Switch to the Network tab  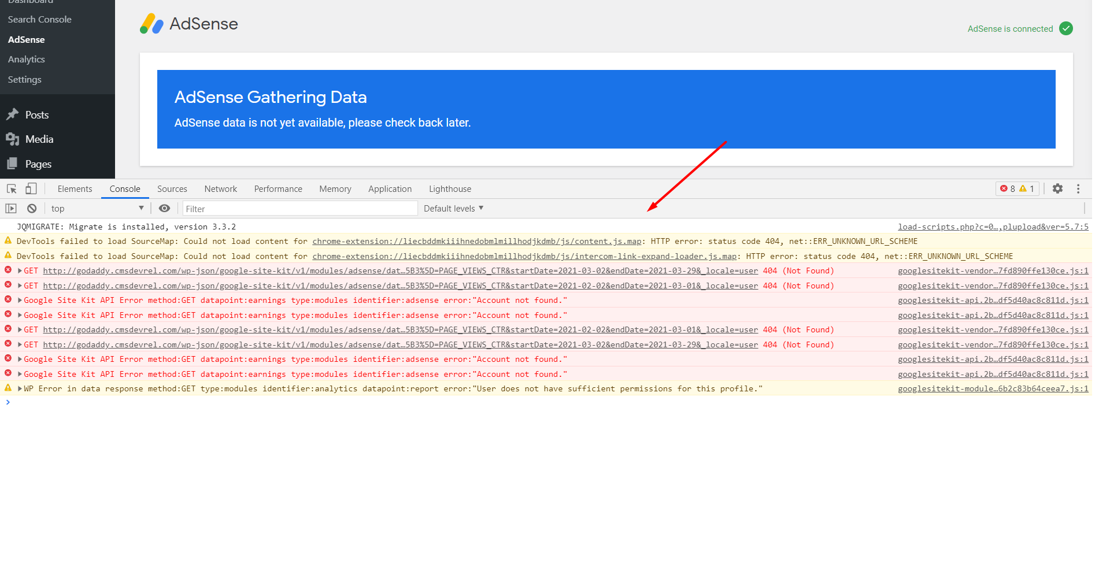click(x=221, y=188)
